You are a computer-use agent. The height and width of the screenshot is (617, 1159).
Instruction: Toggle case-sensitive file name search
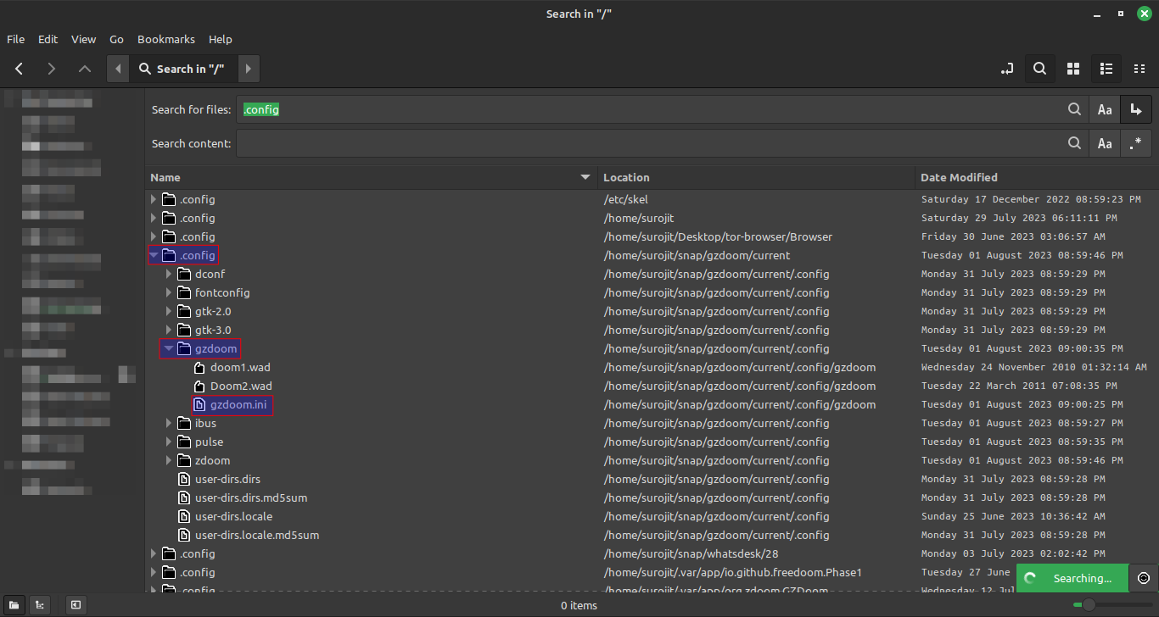pos(1103,109)
